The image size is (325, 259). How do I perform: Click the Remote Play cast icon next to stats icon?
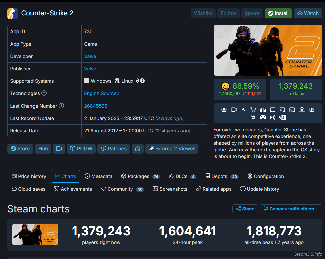tap(273, 110)
